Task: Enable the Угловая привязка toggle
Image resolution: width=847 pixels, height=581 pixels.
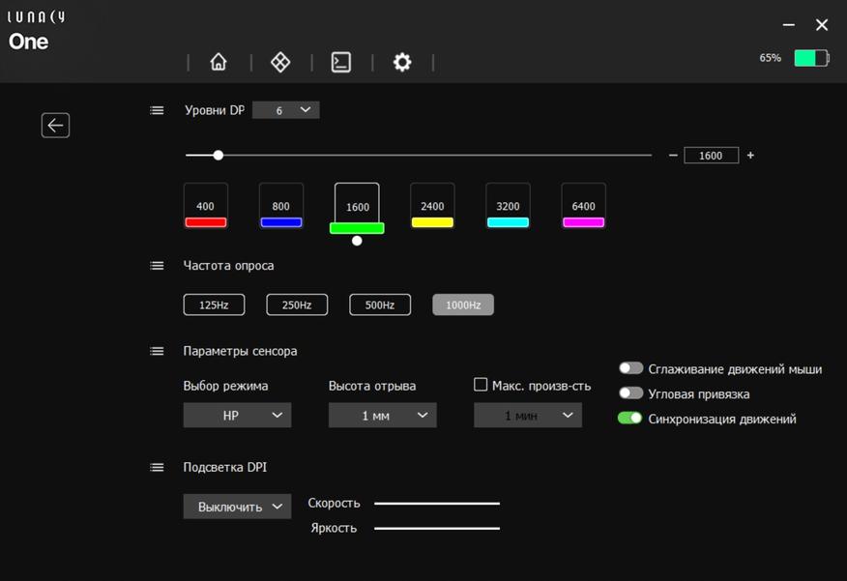Action: (630, 393)
